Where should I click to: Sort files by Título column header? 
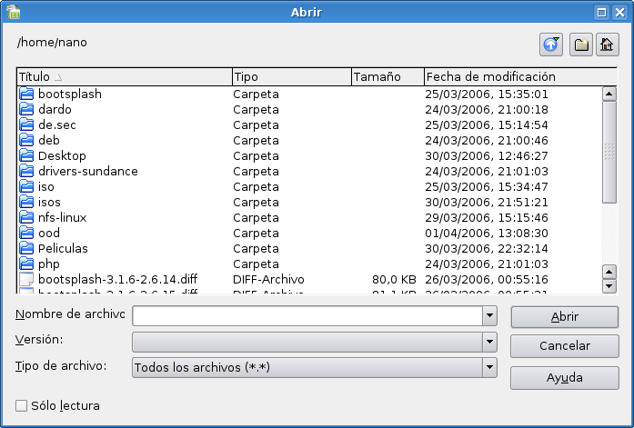point(124,76)
